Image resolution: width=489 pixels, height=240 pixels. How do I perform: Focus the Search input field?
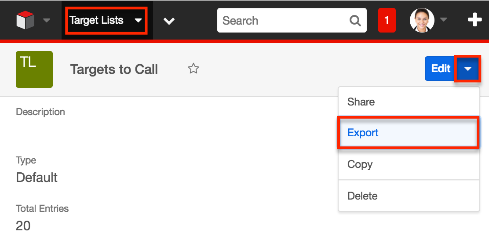285,21
